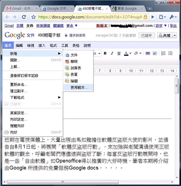Open the 共用 dropdown arrow

[175, 35]
